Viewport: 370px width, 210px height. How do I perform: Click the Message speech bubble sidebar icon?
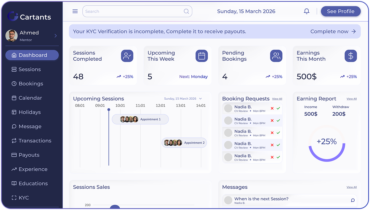14,126
